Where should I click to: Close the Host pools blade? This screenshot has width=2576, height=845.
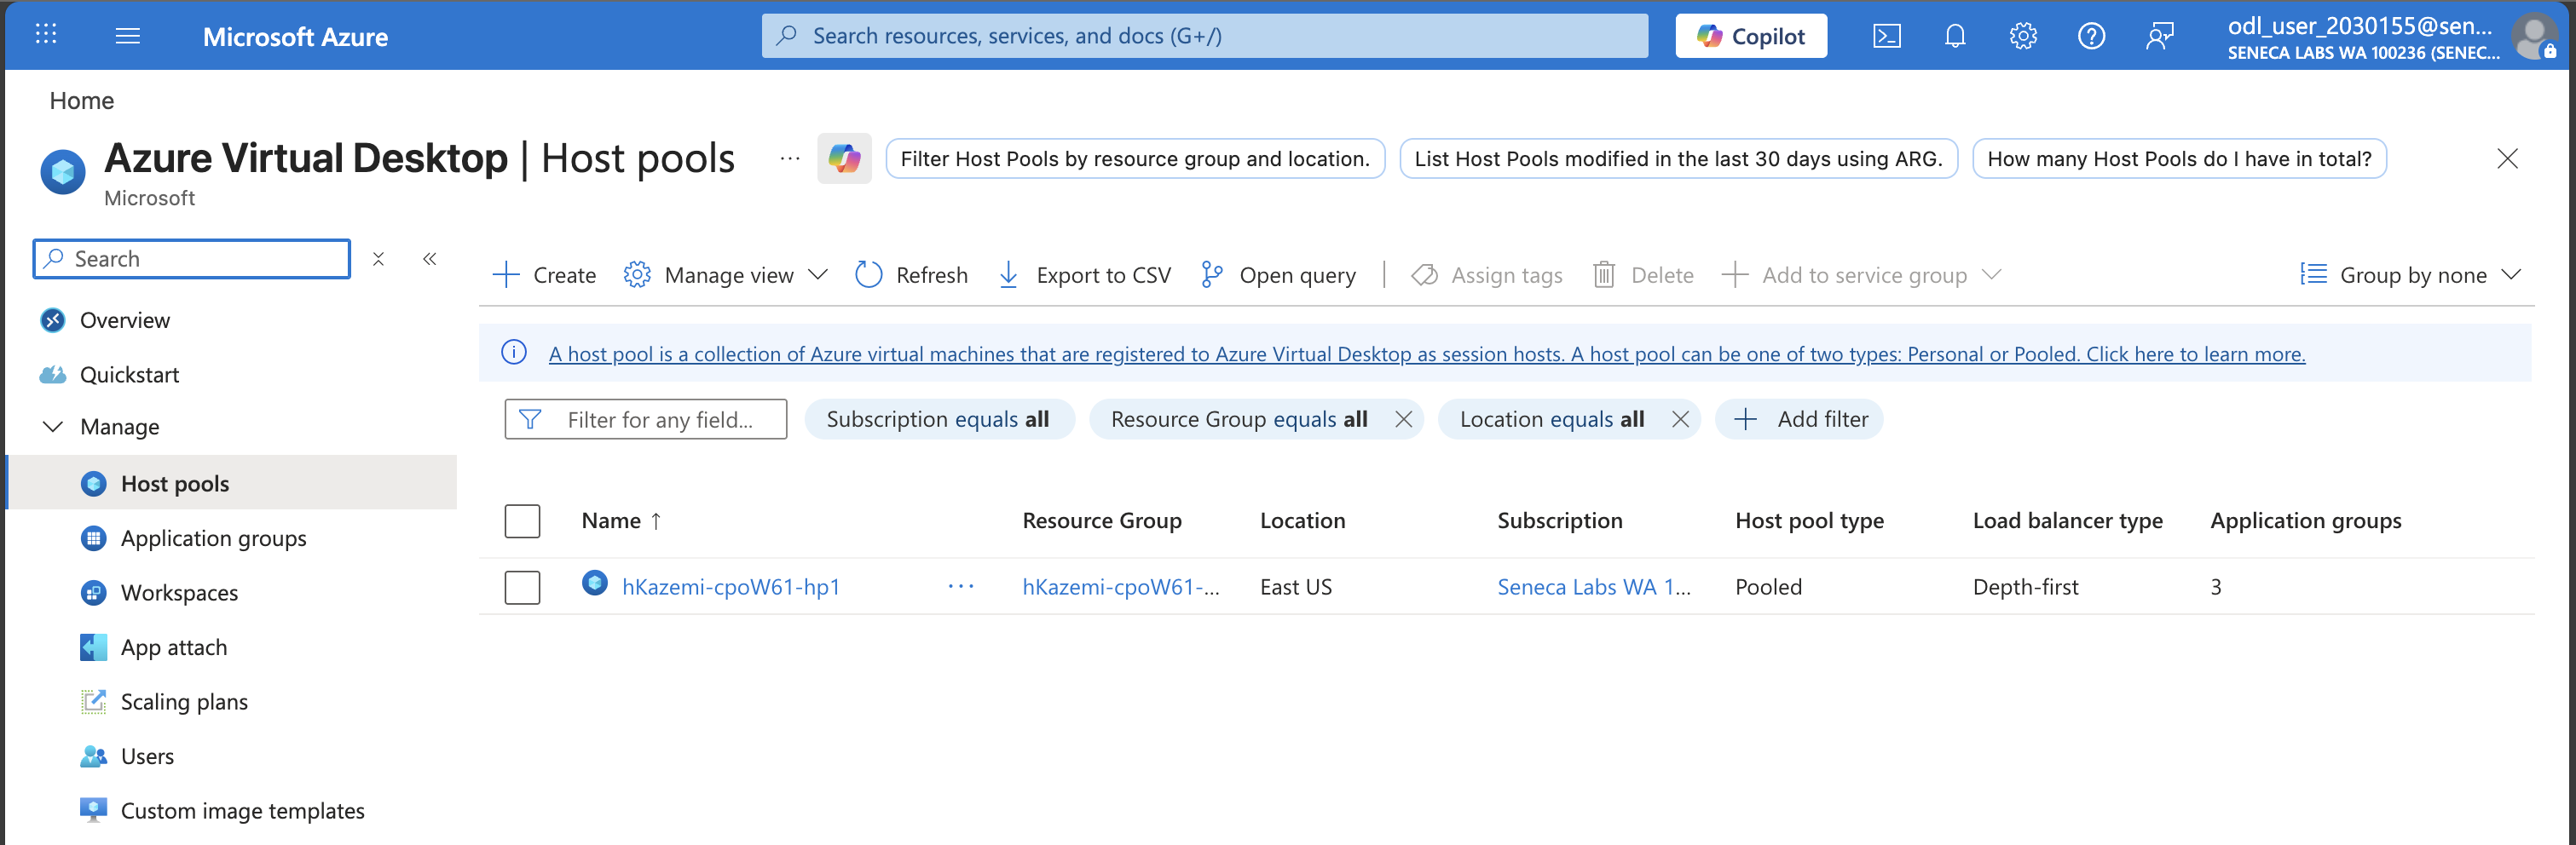[2507, 158]
